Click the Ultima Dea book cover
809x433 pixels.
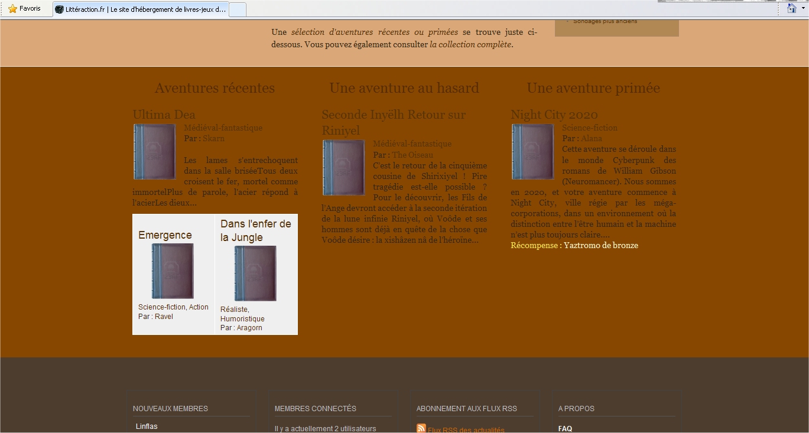tap(154, 152)
